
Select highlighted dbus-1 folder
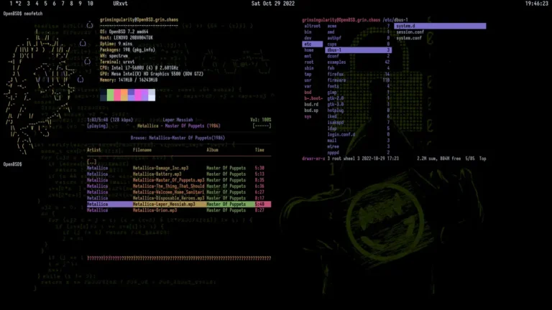coord(359,50)
